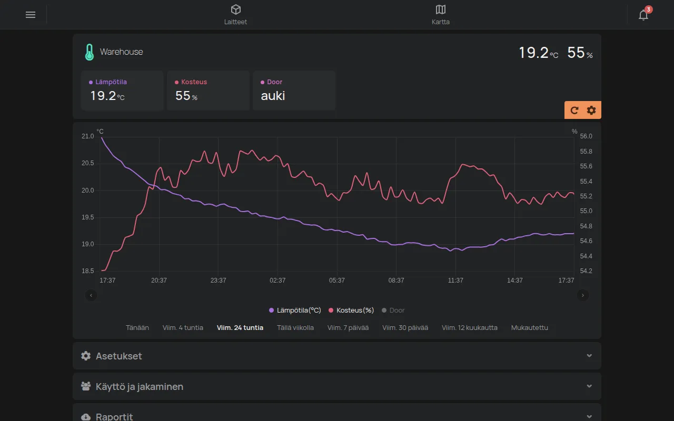The height and width of the screenshot is (421, 674).
Task: Toggle the Lämpötila(°C) legend series
Action: [295, 310]
